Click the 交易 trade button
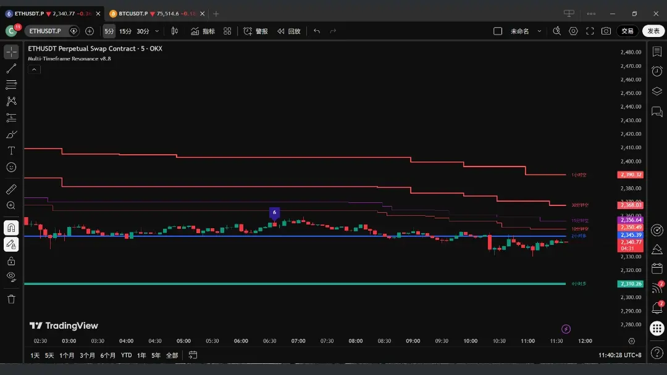The height and width of the screenshot is (375, 667). click(627, 31)
